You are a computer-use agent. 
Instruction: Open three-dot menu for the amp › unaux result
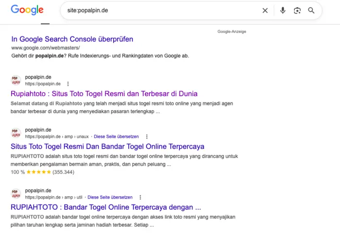pos(147,137)
